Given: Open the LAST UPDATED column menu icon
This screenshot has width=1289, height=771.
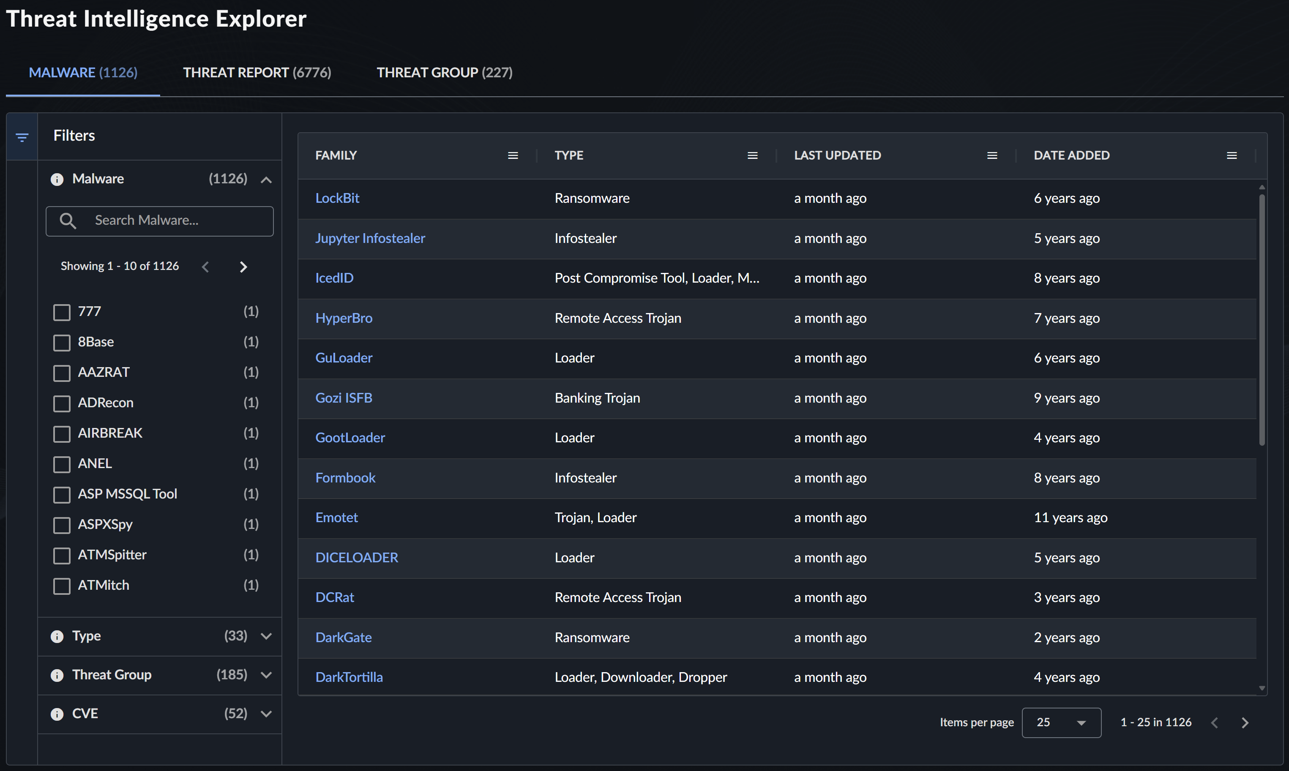Looking at the screenshot, I should point(992,155).
